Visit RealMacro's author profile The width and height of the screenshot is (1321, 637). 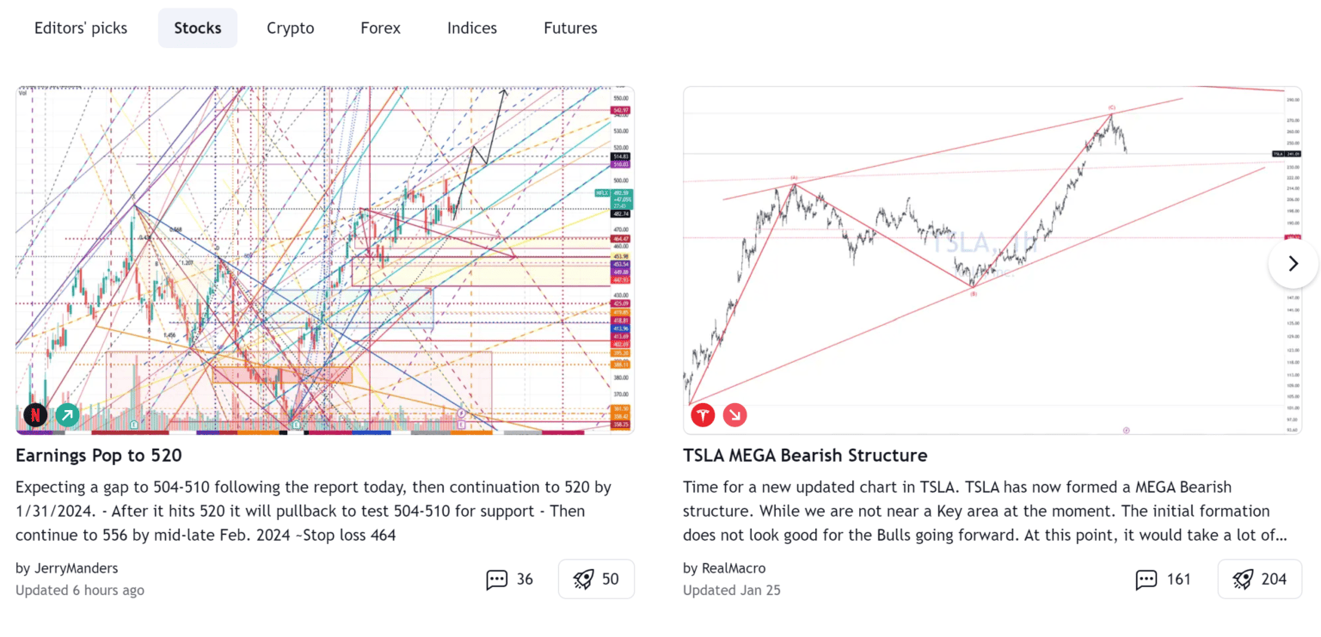pos(733,567)
